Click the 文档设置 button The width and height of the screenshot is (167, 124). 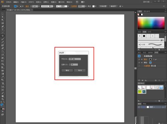pos(103,6)
